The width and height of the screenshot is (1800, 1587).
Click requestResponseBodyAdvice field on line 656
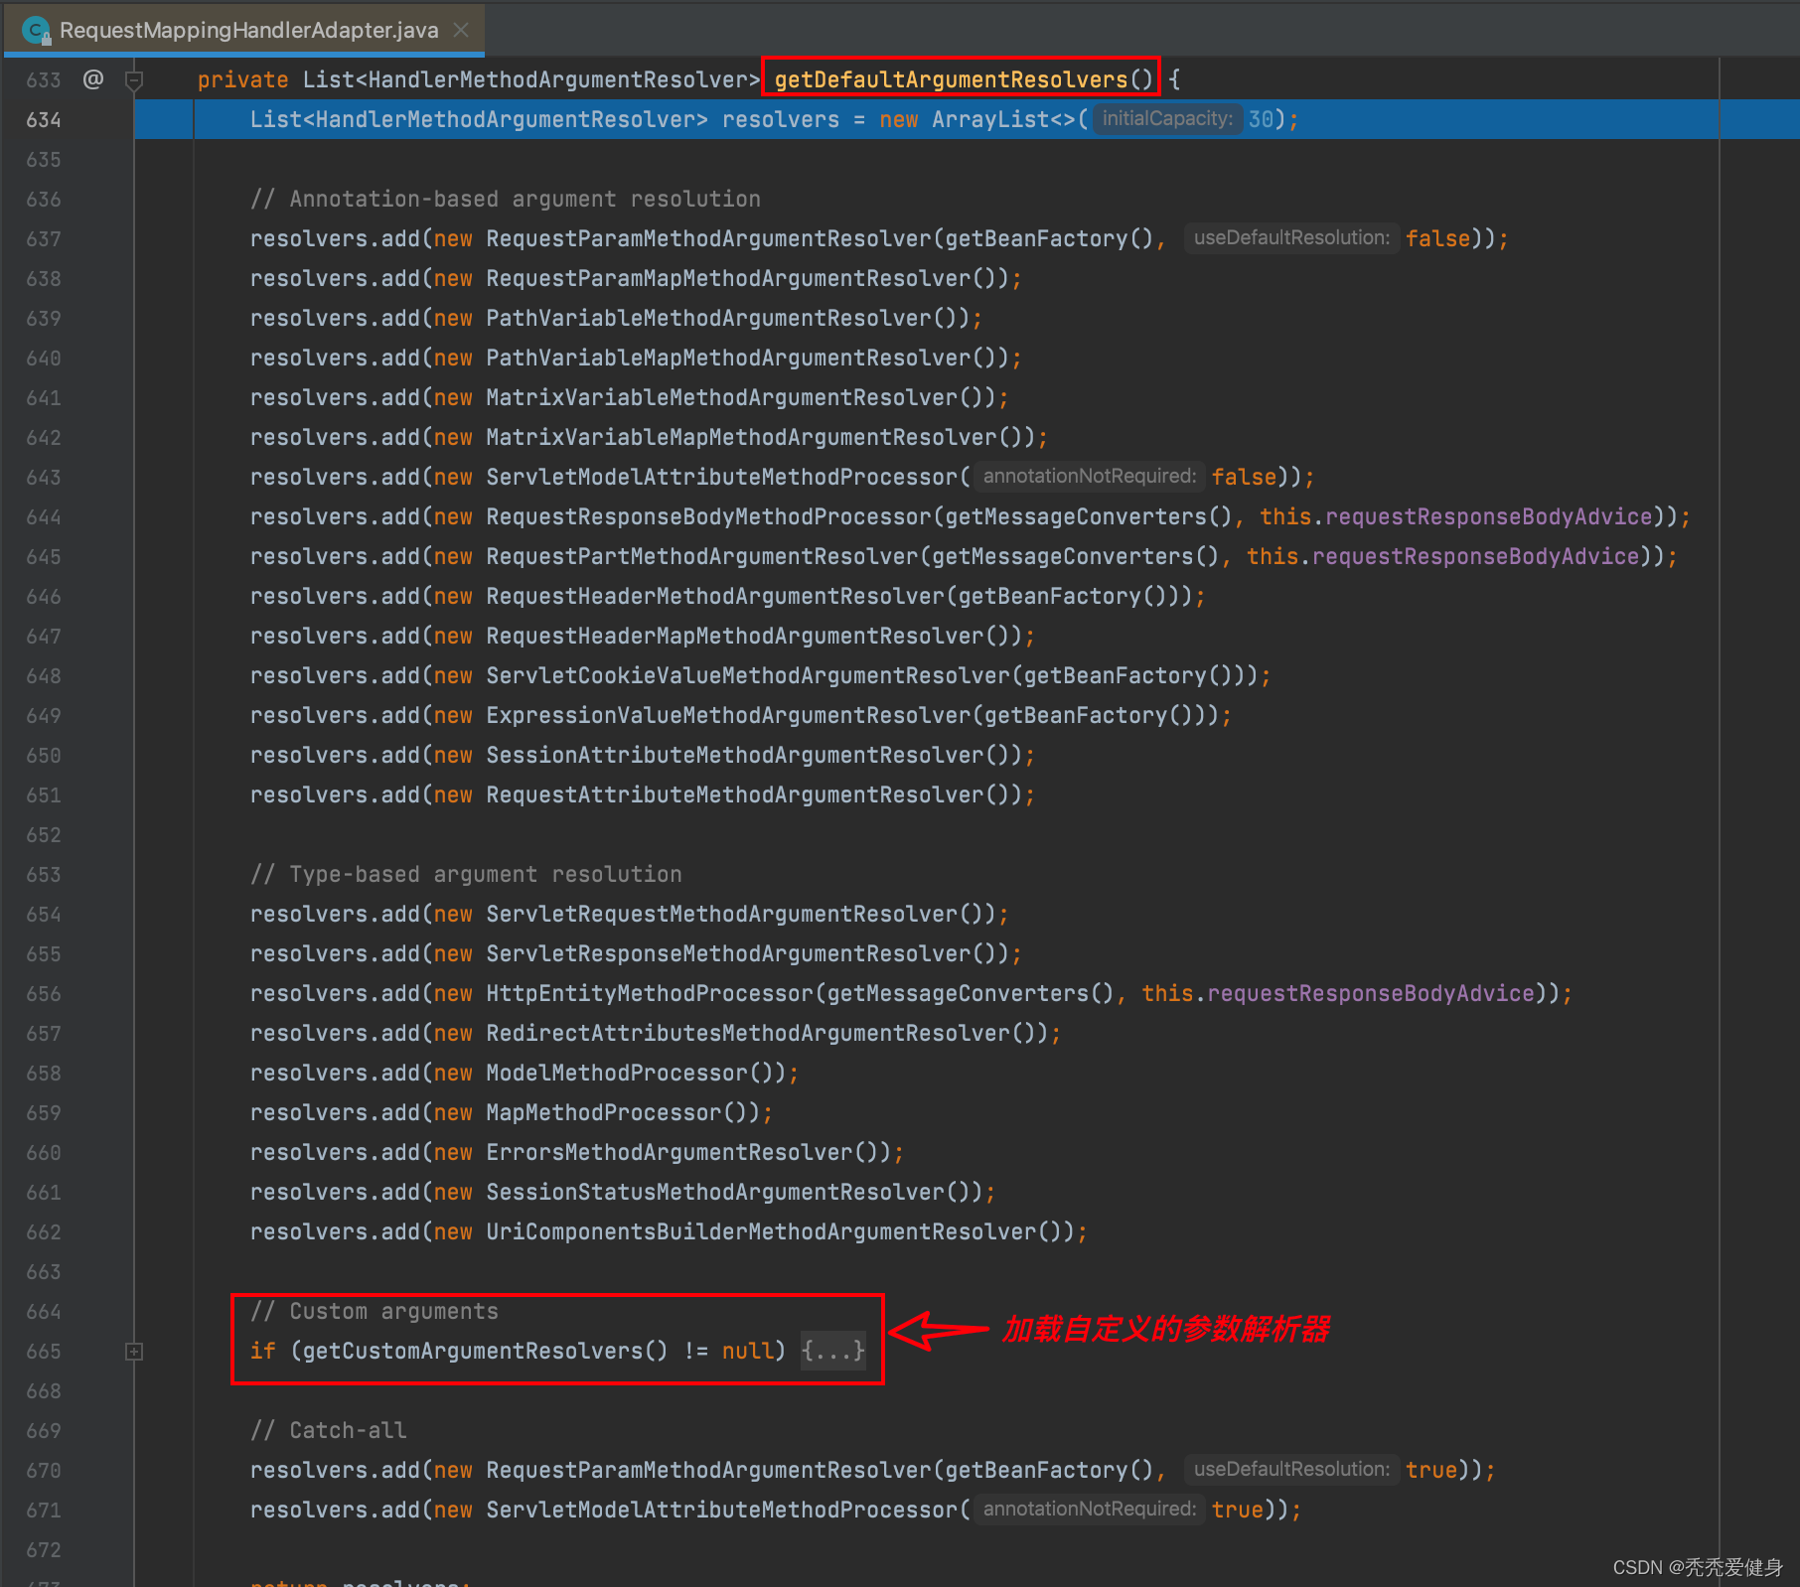point(1371,993)
